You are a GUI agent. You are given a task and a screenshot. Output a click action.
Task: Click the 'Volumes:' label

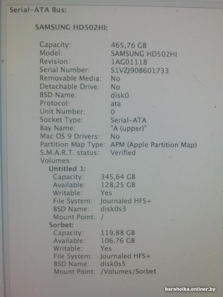tap(55, 161)
